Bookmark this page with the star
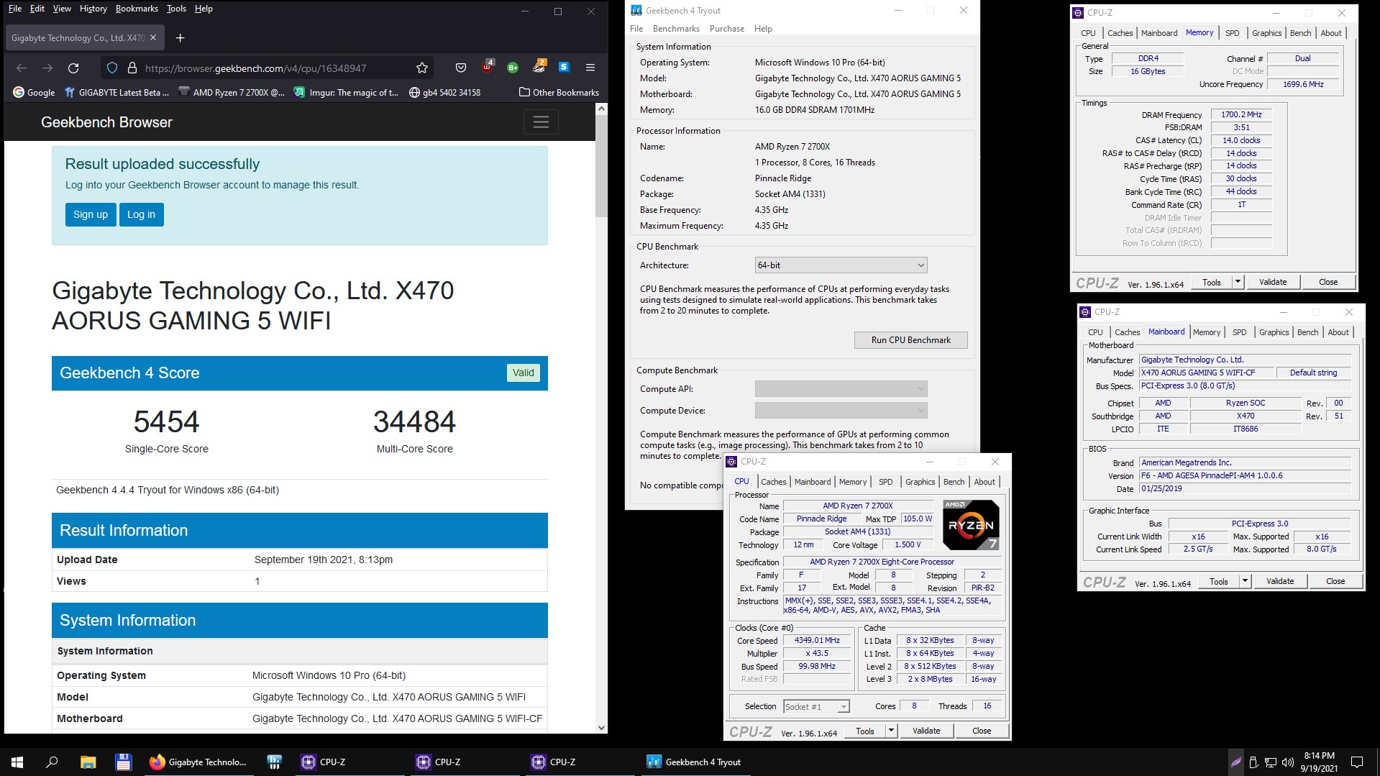Screen dimensions: 1380x776 coord(422,68)
